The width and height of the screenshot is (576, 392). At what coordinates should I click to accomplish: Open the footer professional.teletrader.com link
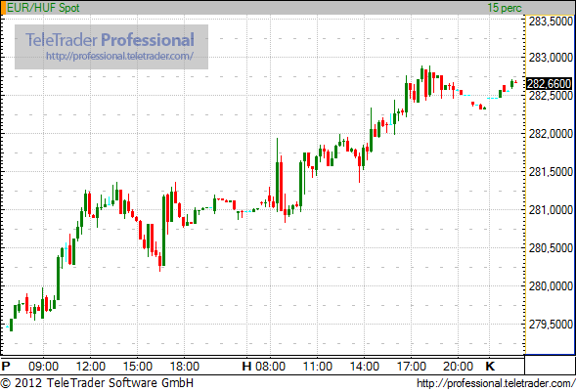[496, 383]
